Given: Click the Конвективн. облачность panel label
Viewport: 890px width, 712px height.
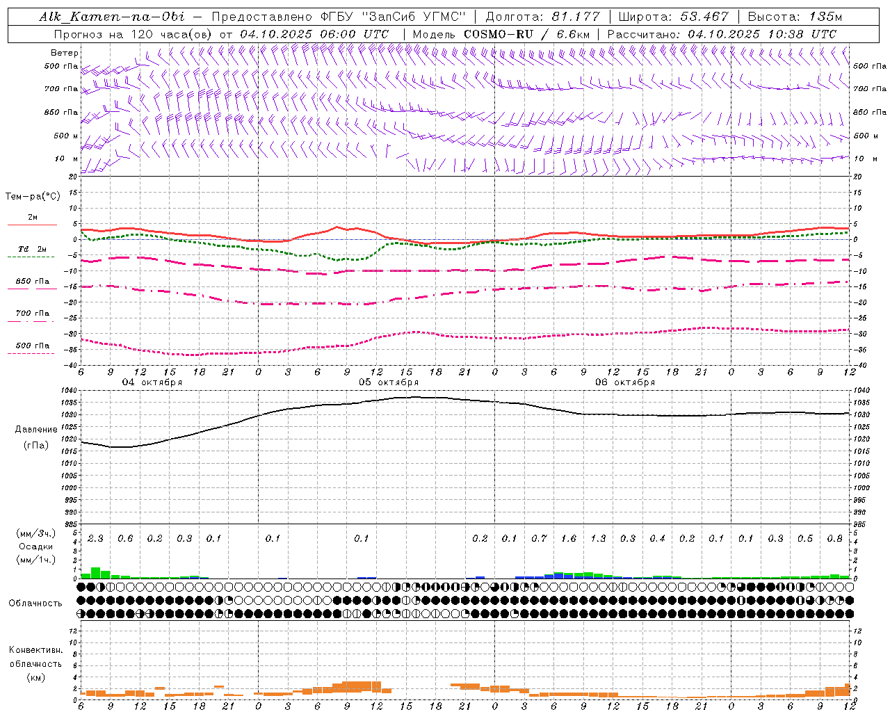Looking at the screenshot, I should pyautogui.click(x=35, y=657).
